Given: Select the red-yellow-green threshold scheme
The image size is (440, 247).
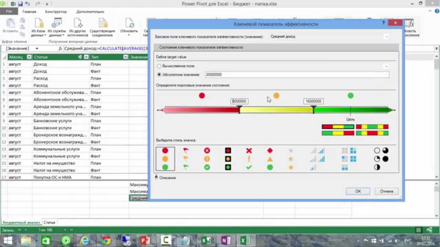Looking at the screenshot, I should (338, 127).
